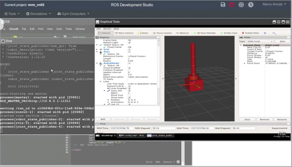This screenshot has width=292, height=167.
Task: Select the Move Camera tool
Action: click(x=124, y=33)
